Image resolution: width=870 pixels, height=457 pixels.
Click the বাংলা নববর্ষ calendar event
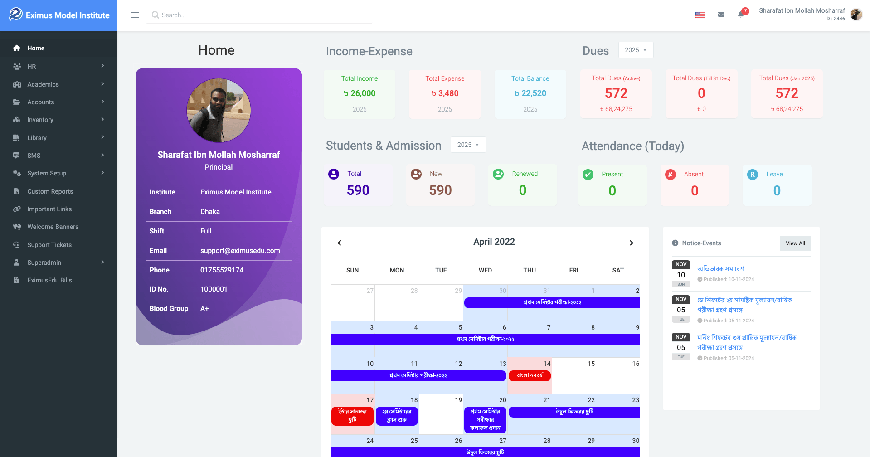pyautogui.click(x=530, y=375)
